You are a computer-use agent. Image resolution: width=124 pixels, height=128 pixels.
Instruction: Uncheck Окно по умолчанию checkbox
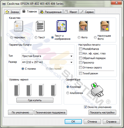tap(85, 107)
